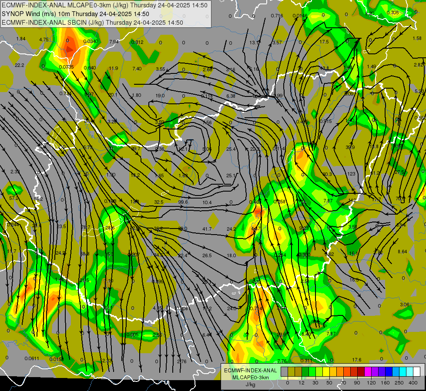Click legend scale value 50

pyautogui.click(x=329, y=383)
